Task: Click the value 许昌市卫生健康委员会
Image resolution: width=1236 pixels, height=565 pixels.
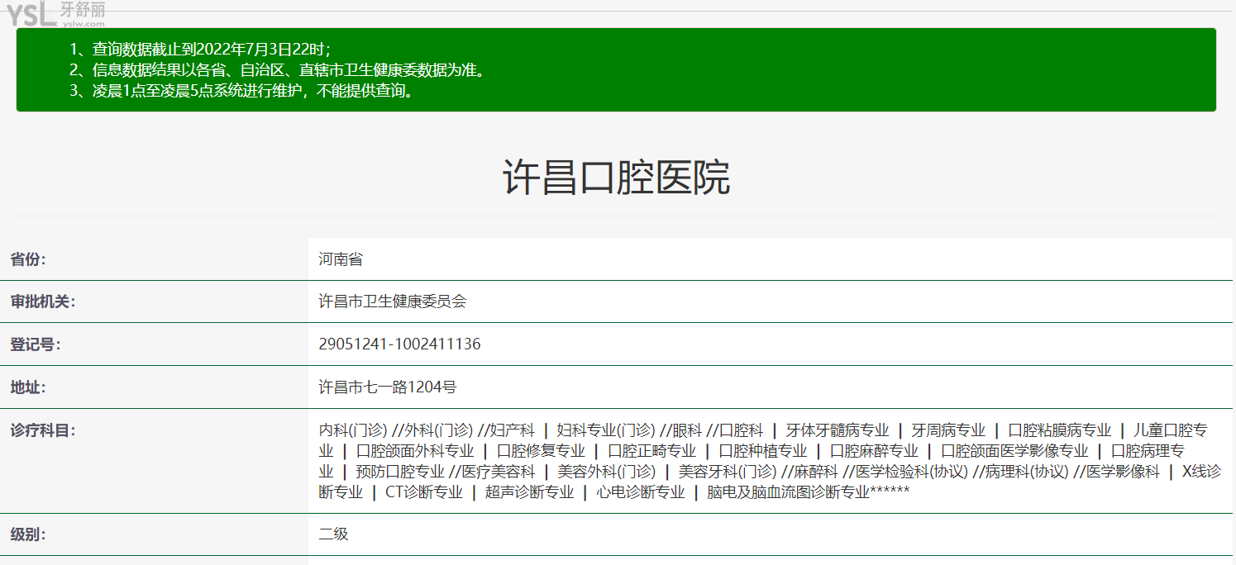Action: pyautogui.click(x=393, y=301)
